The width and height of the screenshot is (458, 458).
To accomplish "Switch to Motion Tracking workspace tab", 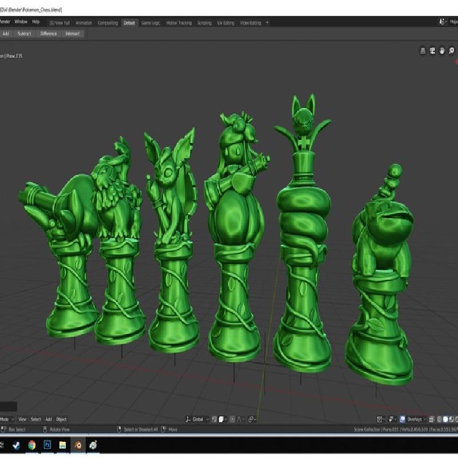I will pos(179,23).
